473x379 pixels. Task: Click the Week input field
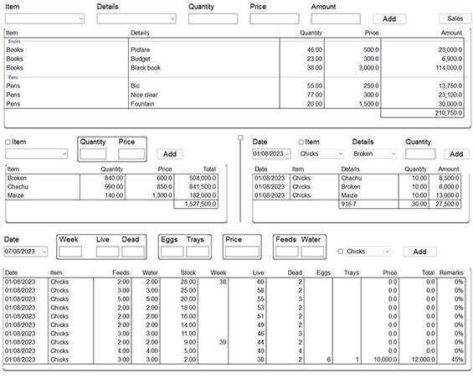tap(70, 252)
